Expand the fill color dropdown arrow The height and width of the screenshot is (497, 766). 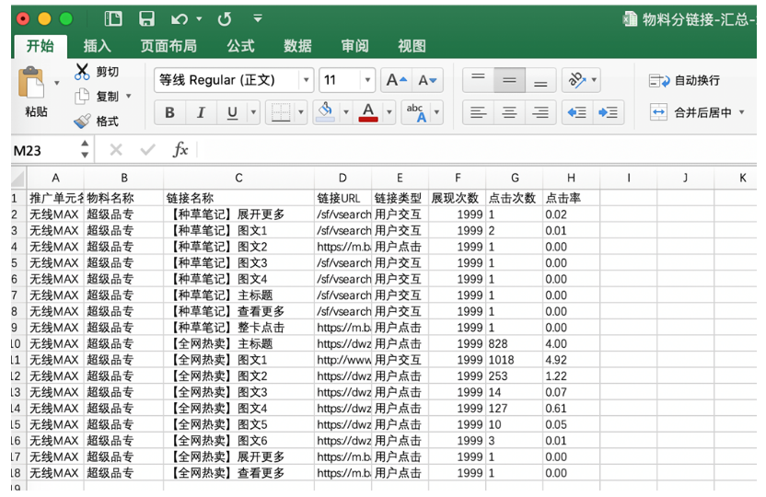point(346,113)
